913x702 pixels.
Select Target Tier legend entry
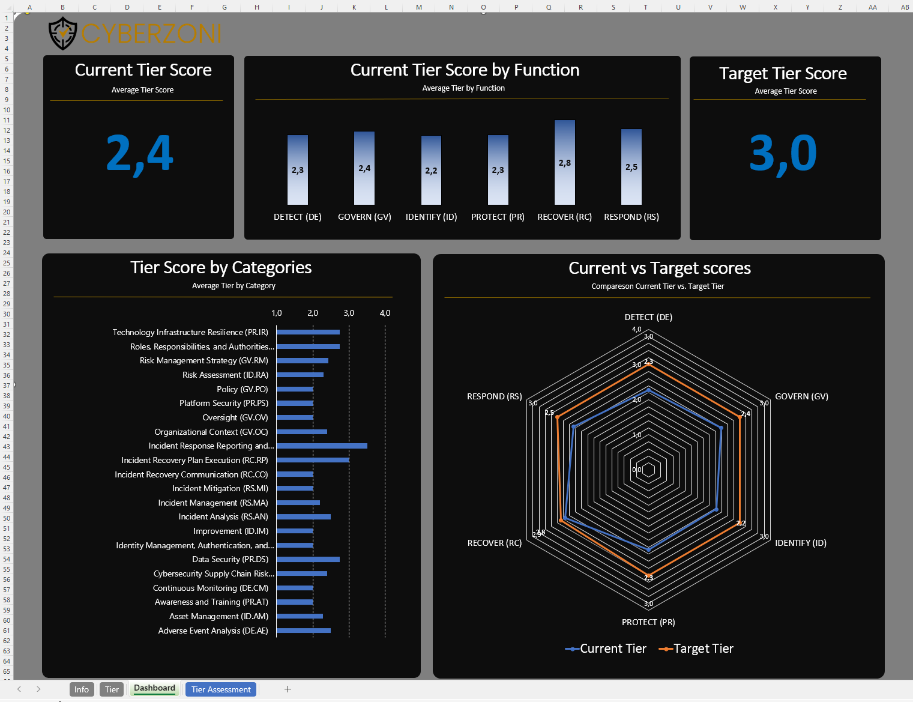click(696, 649)
